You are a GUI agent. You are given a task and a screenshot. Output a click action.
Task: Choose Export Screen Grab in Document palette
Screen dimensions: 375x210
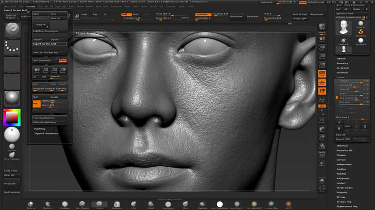(50, 44)
